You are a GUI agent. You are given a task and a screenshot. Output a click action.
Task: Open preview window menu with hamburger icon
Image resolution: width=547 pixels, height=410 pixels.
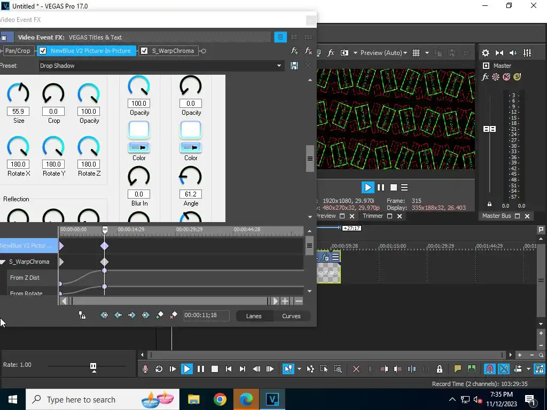click(x=404, y=187)
